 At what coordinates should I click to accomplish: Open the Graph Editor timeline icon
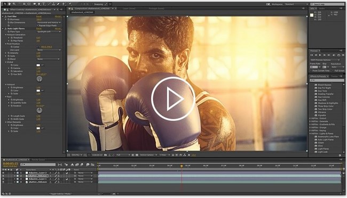click(x=92, y=164)
